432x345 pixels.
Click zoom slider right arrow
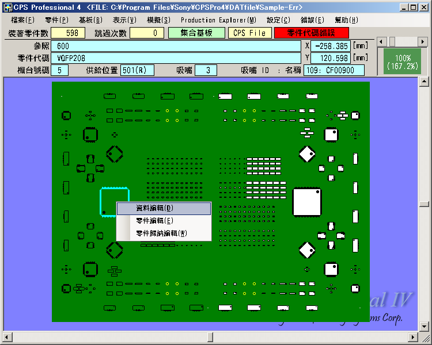pyautogui.click(x=423, y=42)
